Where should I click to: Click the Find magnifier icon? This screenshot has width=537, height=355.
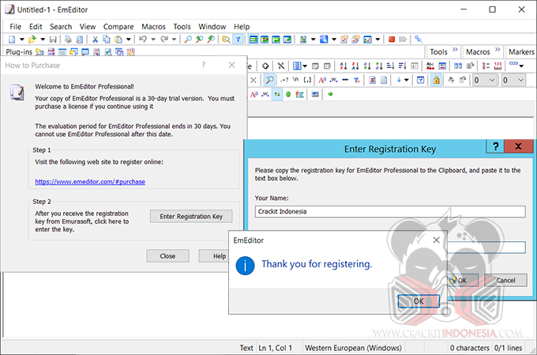(x=188, y=39)
